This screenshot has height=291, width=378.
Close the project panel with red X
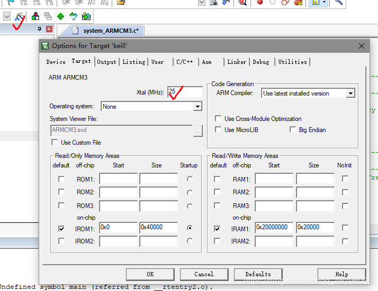tap(49, 29)
